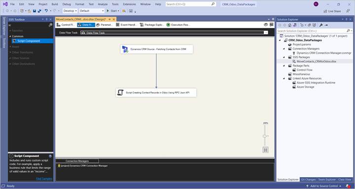Open the dropdown arrow next to Start
The image size is (355, 189).
click(x=118, y=11)
